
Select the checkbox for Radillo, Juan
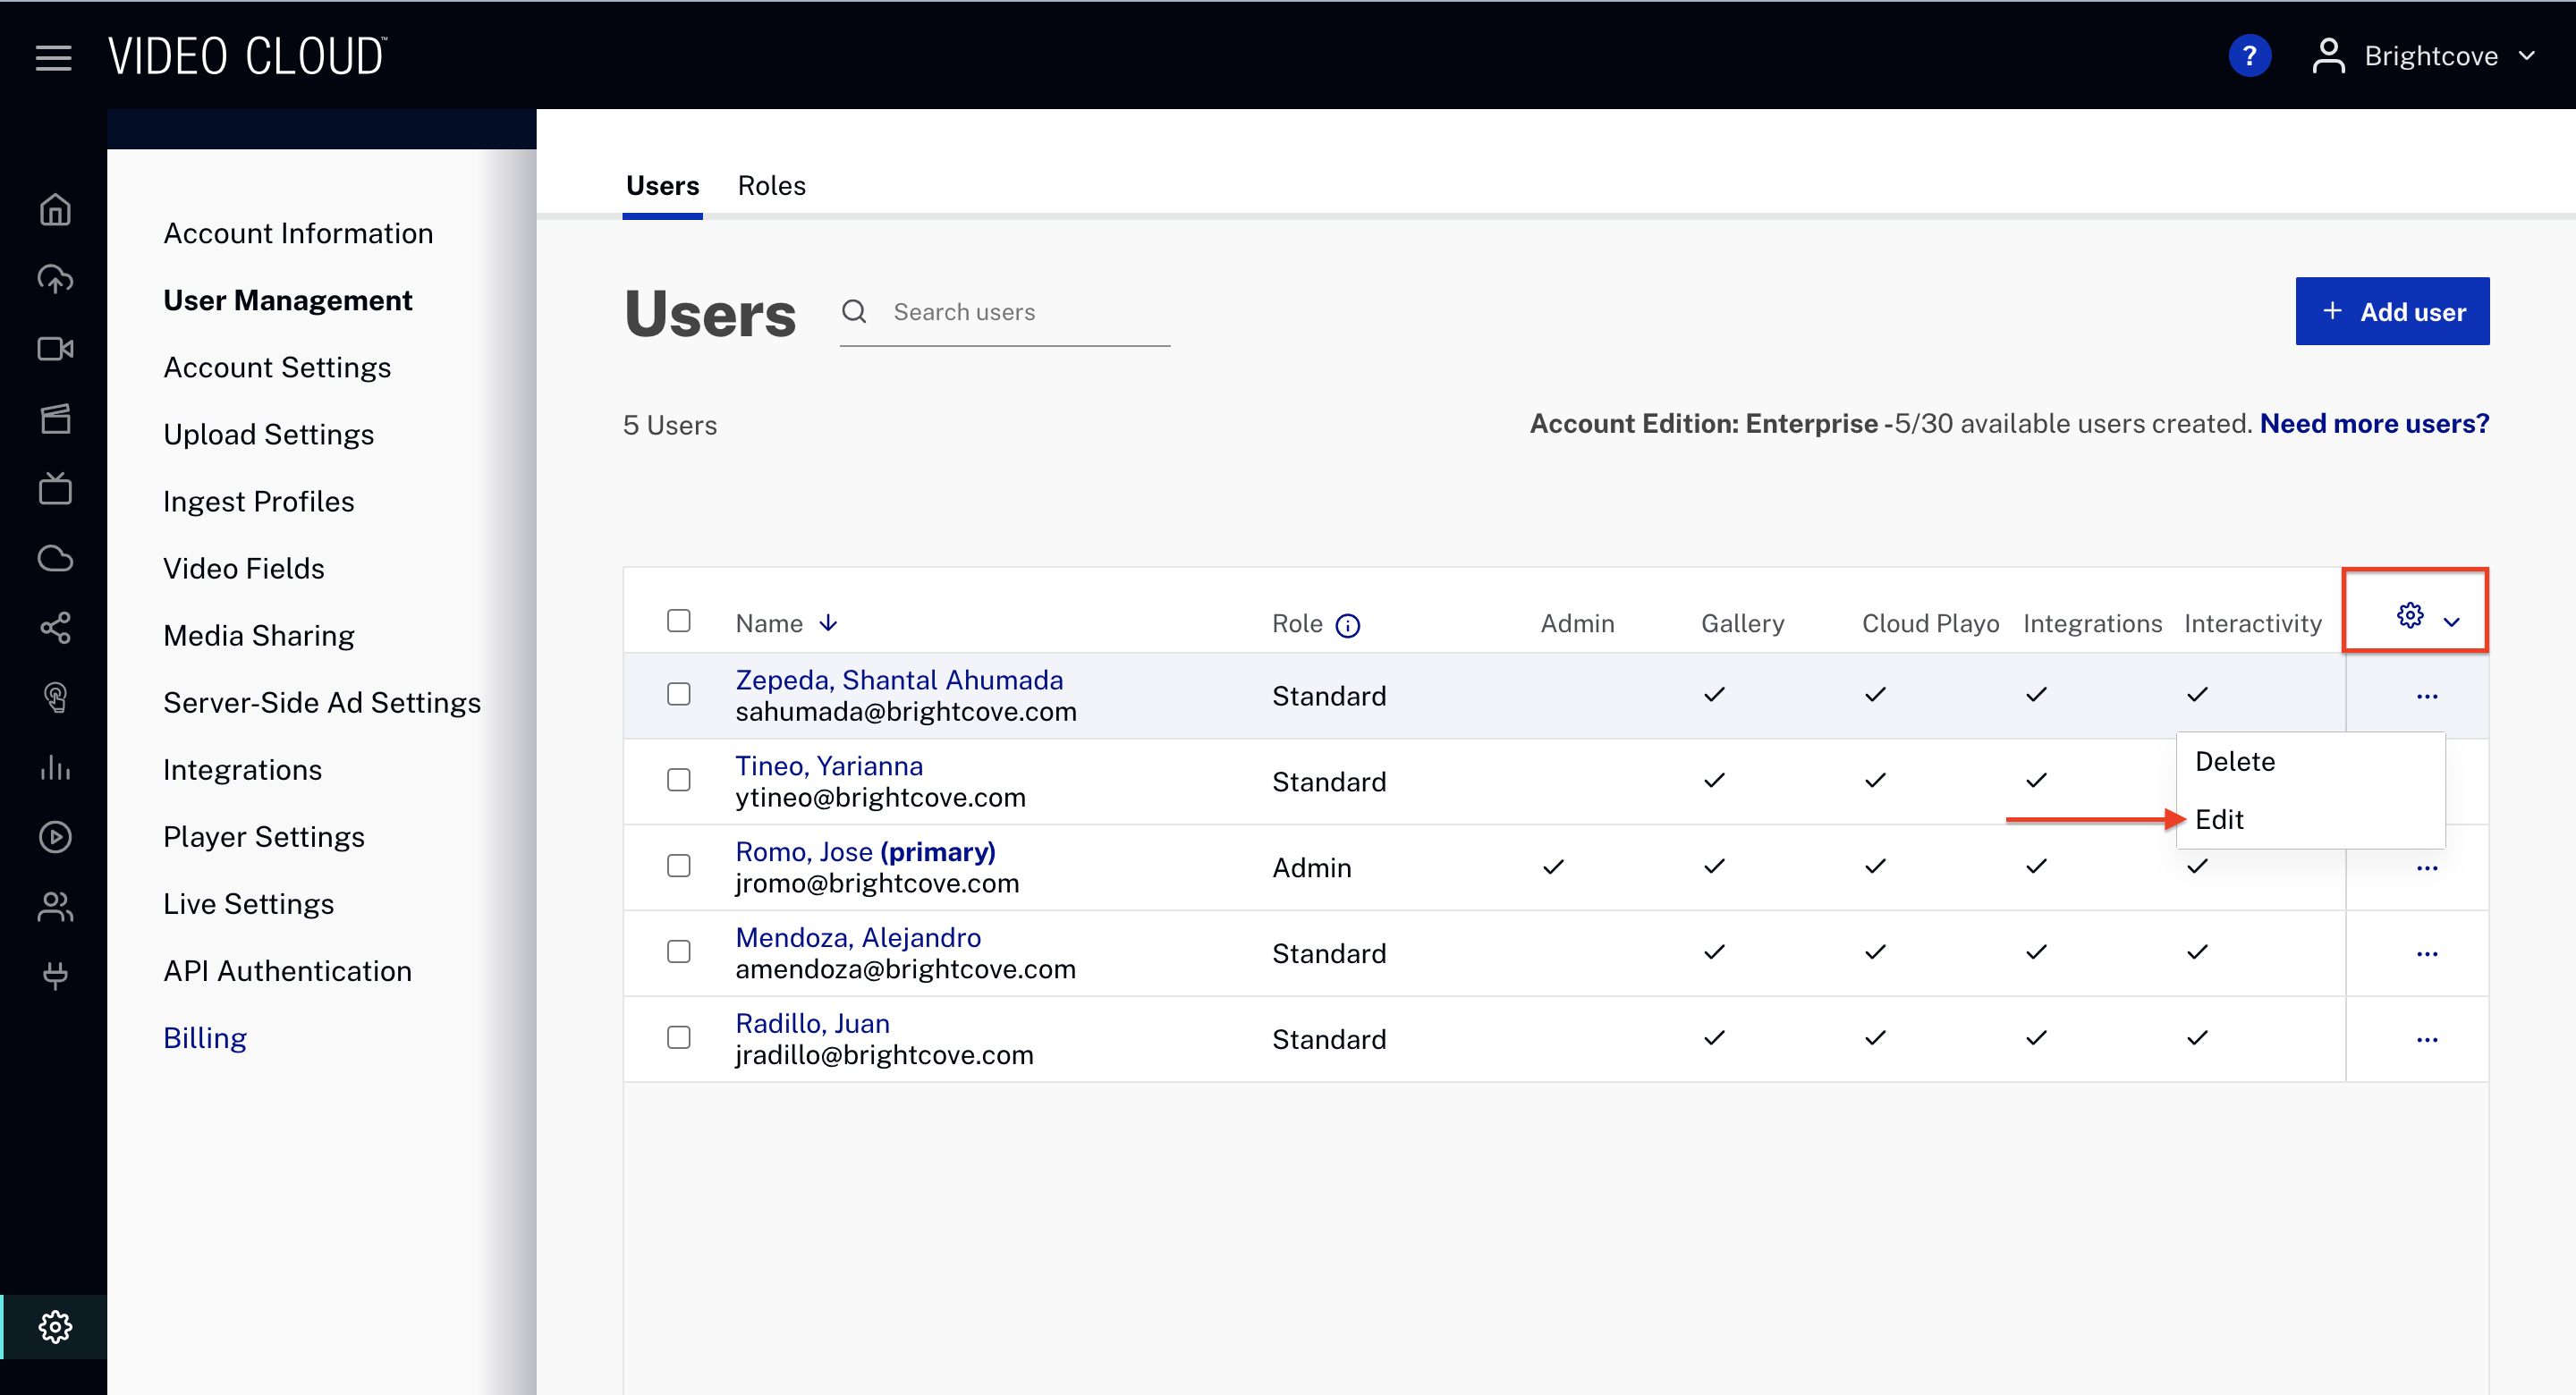click(x=679, y=1037)
